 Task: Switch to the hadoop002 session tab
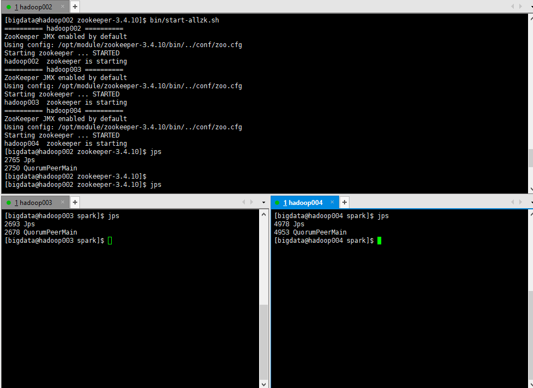[35, 7]
